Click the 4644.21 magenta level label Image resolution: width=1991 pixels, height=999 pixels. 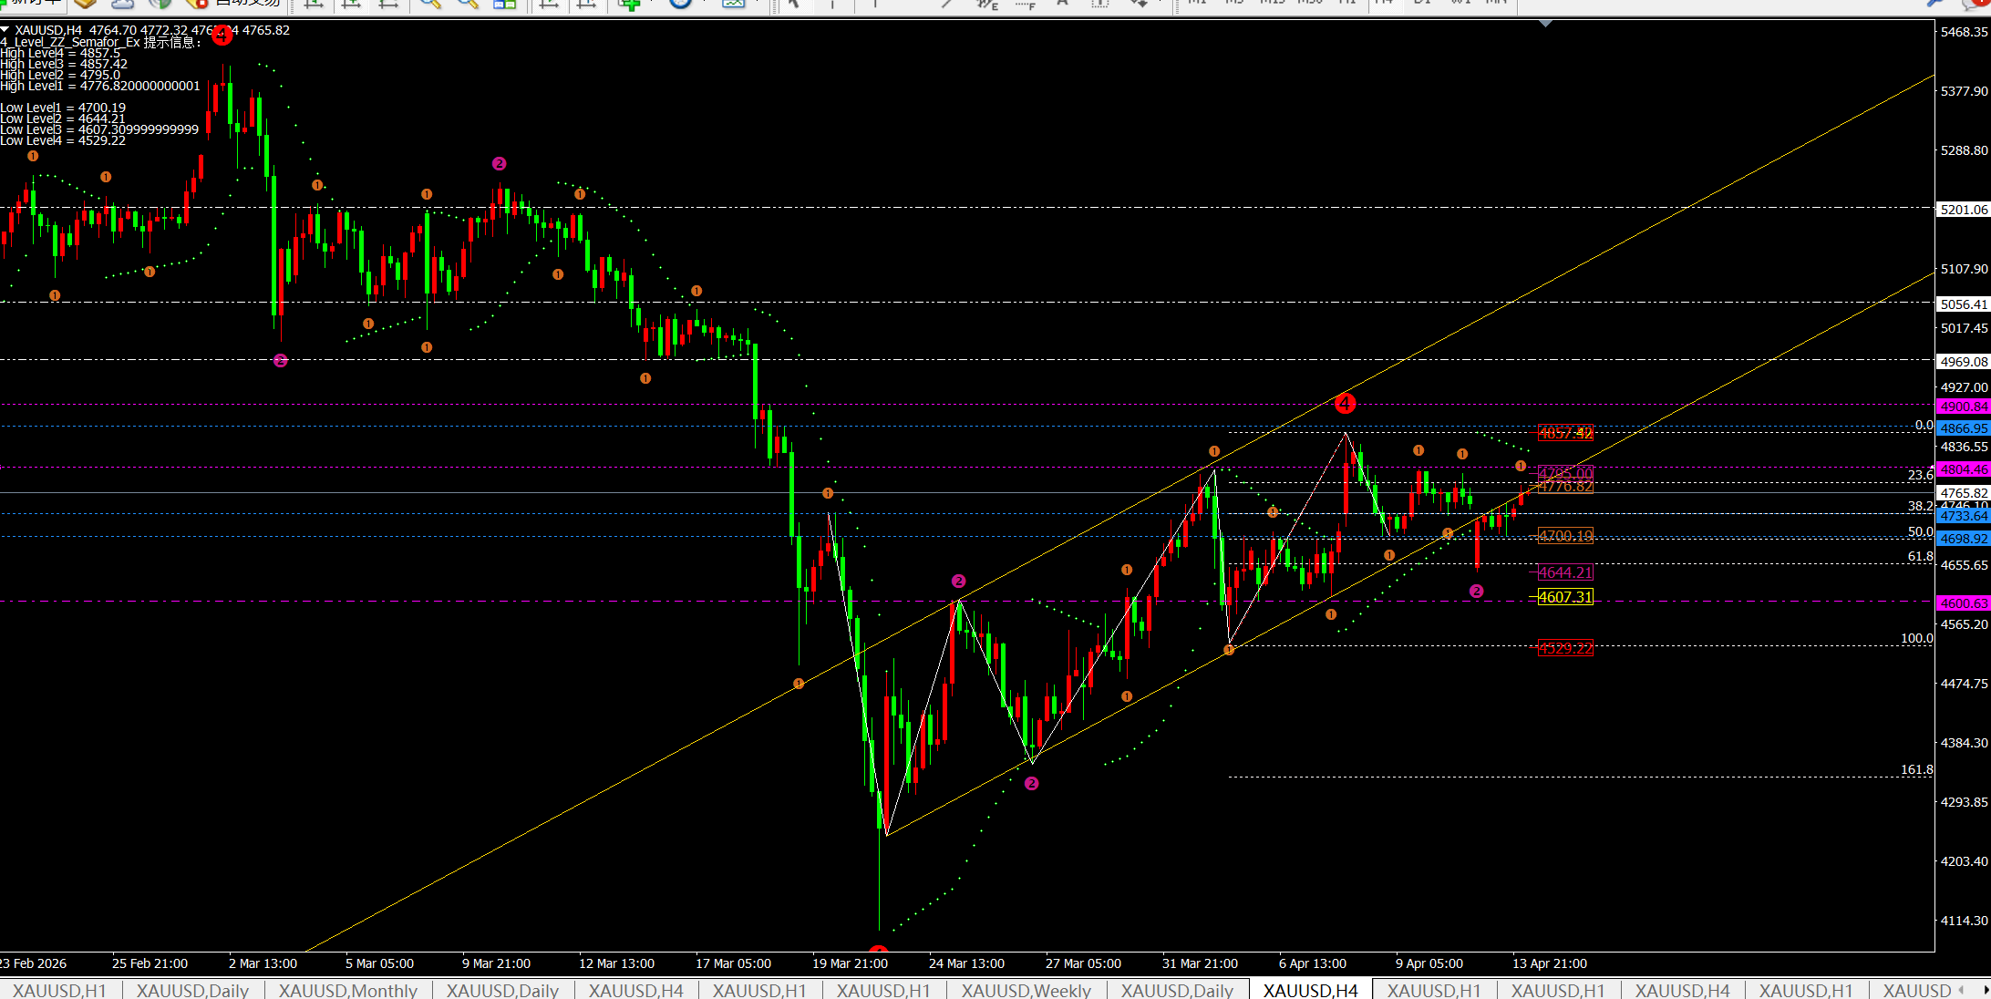point(1565,572)
